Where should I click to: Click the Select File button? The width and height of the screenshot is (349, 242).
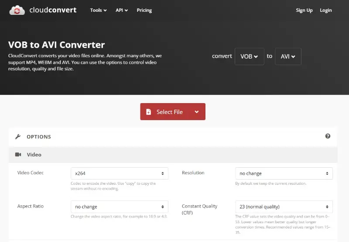173,112
